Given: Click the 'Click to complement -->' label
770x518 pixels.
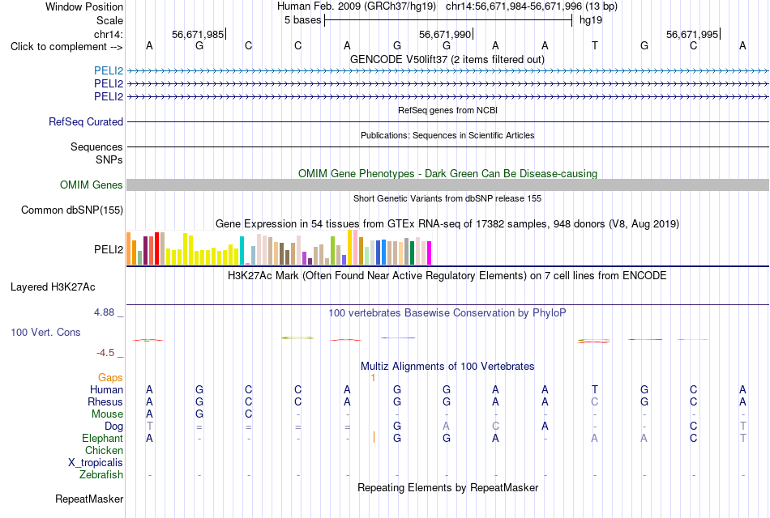Looking at the screenshot, I should [x=66, y=47].
